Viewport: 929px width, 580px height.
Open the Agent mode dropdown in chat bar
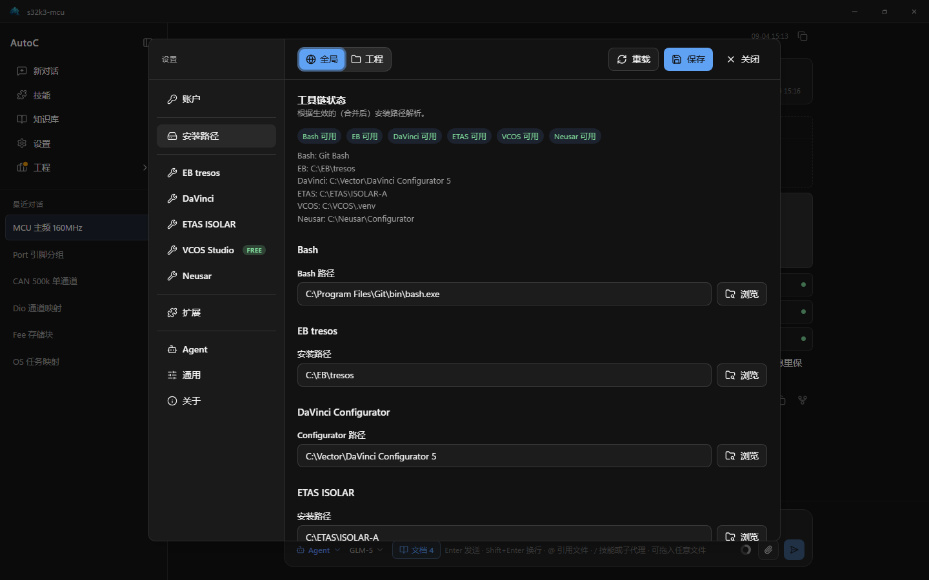point(319,550)
